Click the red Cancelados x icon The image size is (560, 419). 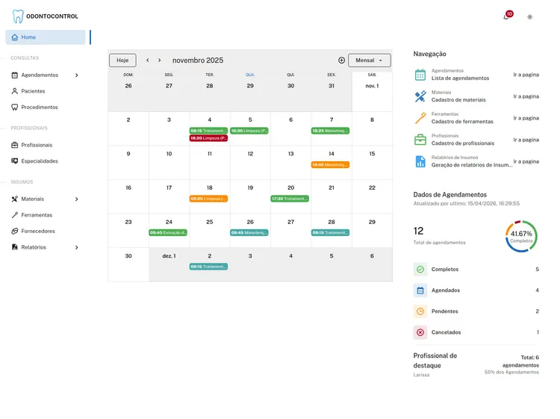point(420,332)
